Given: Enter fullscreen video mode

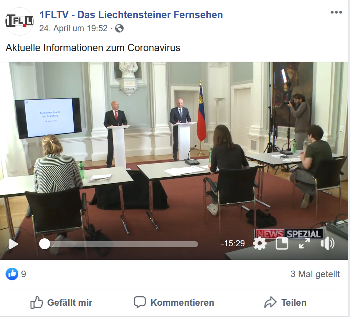Looking at the screenshot, I should point(304,243).
